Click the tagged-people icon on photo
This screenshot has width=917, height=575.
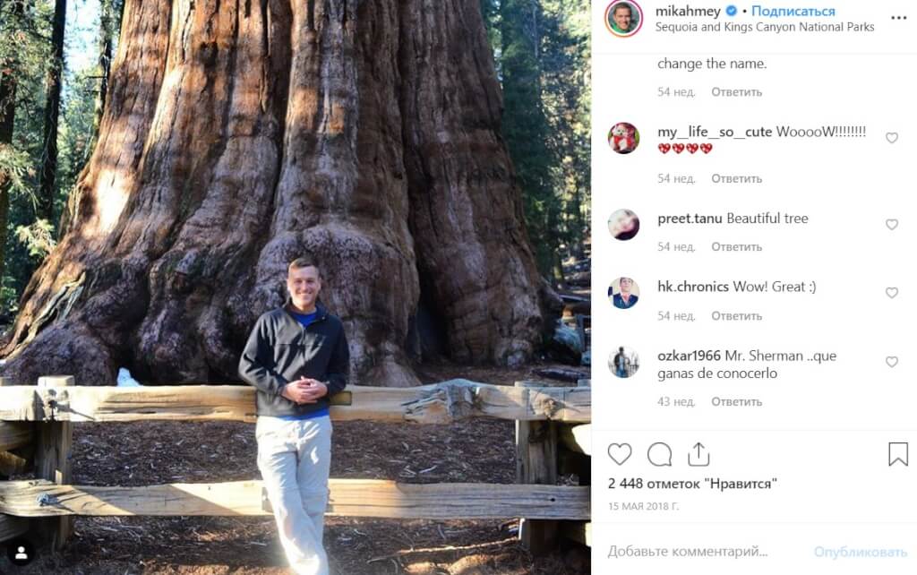21,552
